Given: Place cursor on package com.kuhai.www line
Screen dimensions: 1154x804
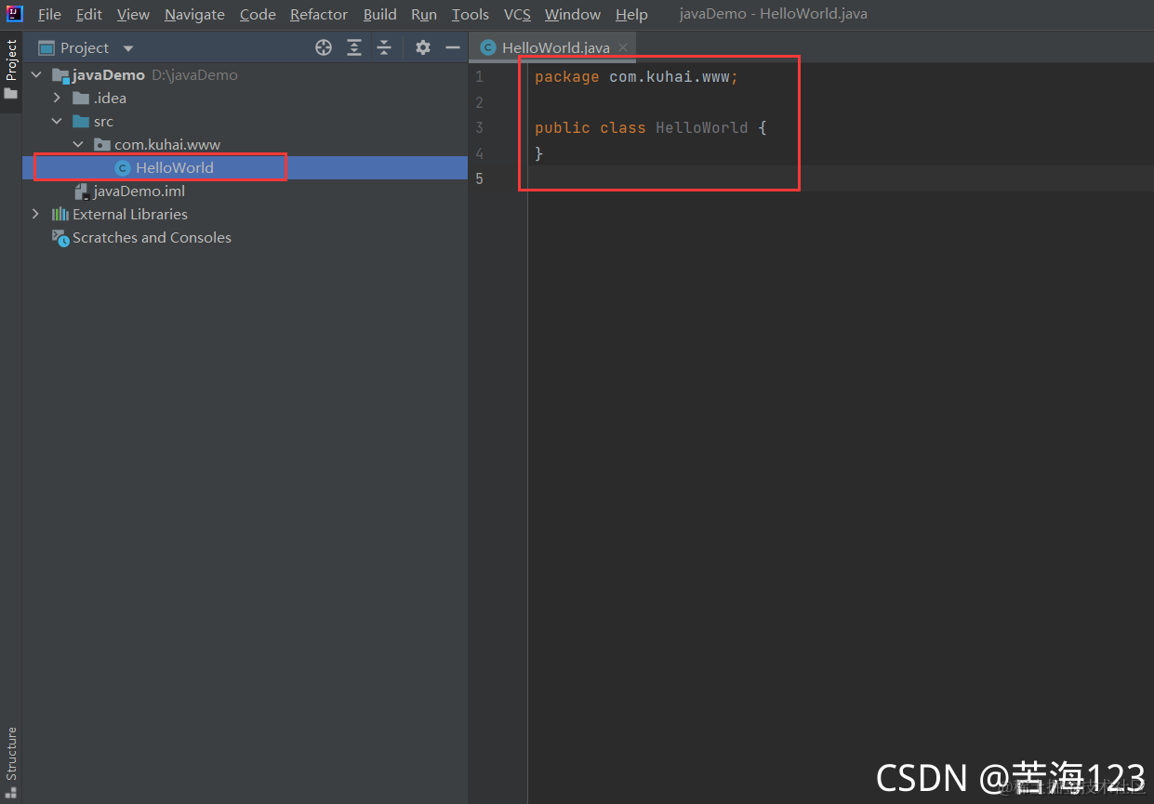Looking at the screenshot, I should (x=636, y=77).
